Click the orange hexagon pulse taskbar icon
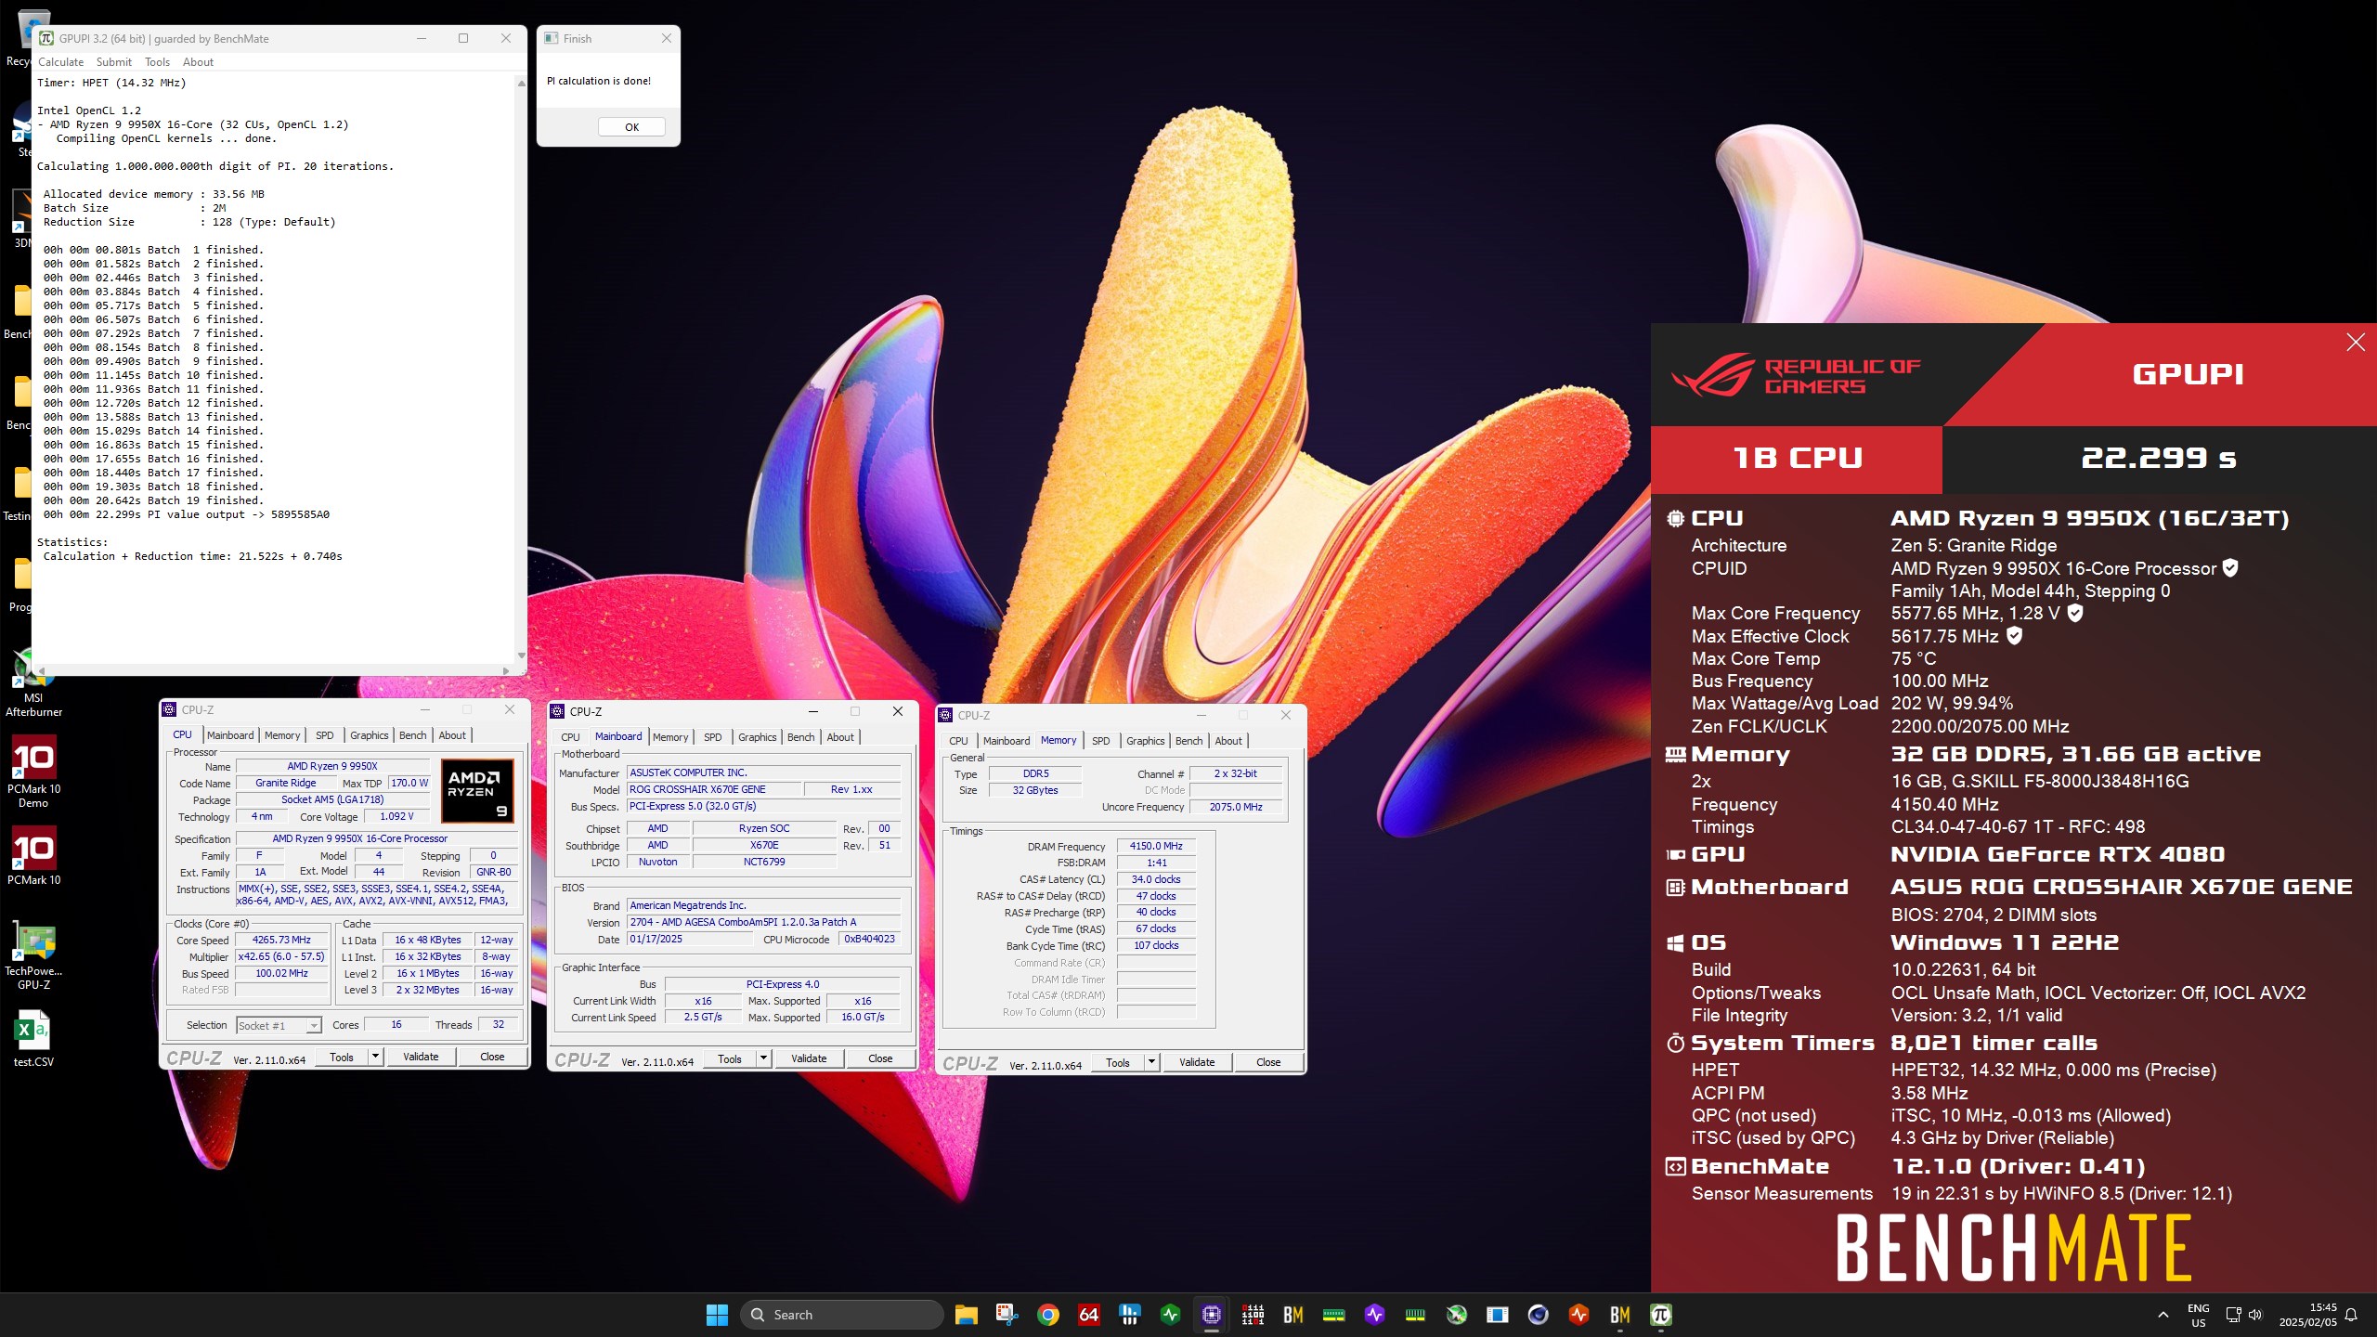 coord(1579,1315)
